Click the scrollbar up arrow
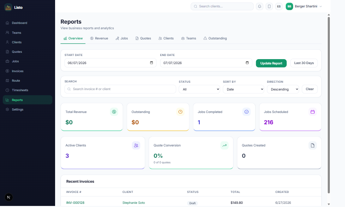The width and height of the screenshot is (345, 207). click(329, 15)
